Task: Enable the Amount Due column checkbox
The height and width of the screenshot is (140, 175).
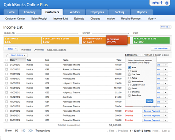Action: (129, 82)
